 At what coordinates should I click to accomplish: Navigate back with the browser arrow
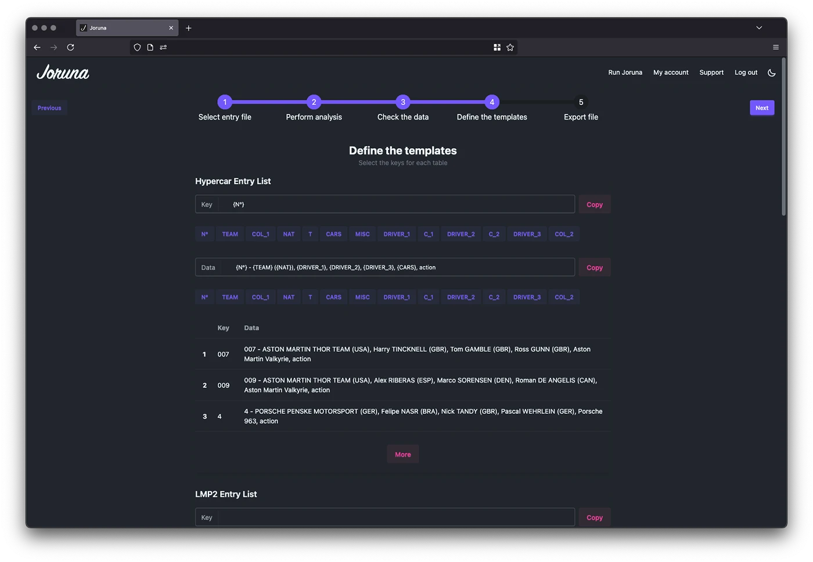37,47
